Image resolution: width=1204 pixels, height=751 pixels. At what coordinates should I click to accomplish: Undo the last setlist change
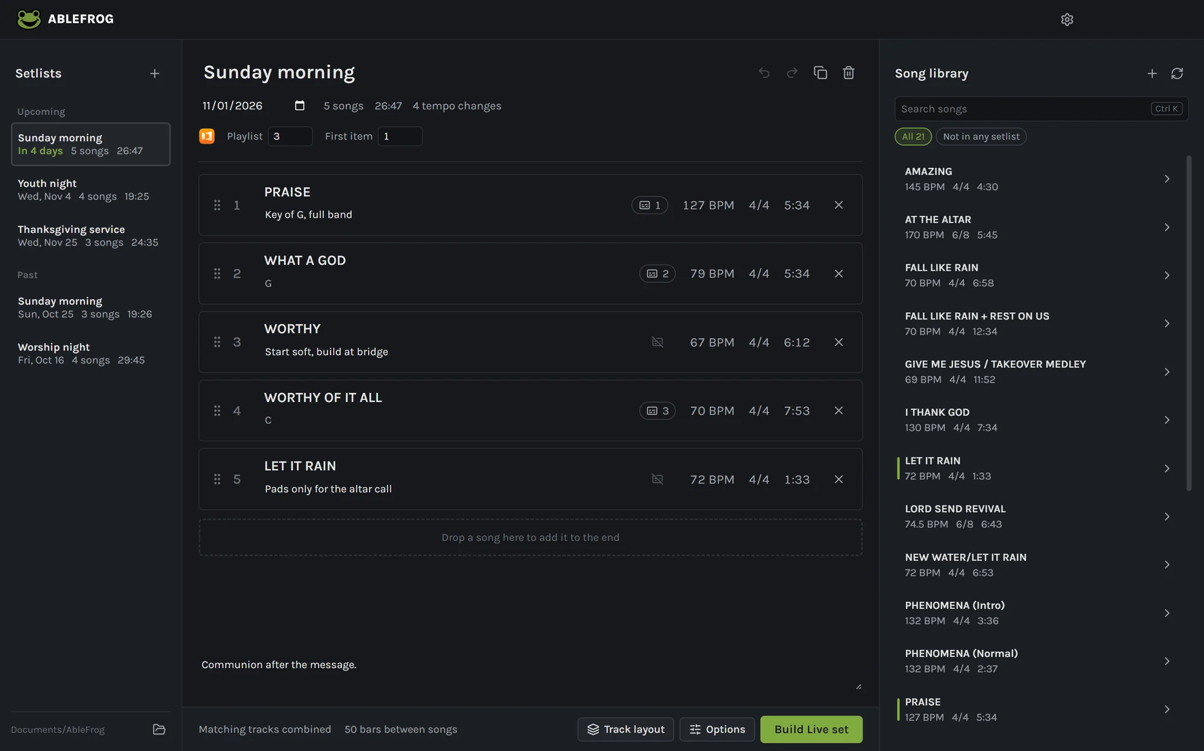pos(764,73)
